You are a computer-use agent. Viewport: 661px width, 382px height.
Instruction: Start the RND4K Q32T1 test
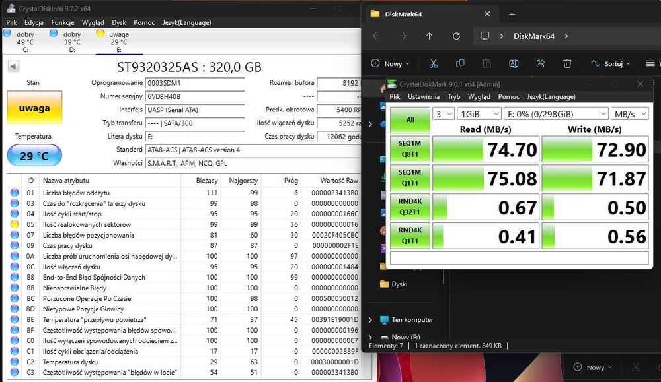click(x=410, y=207)
